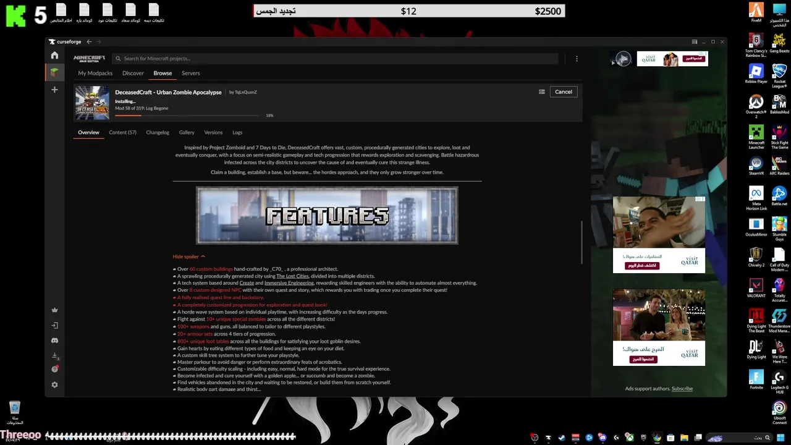Open FiveM desktop shortcut
Screen dimensions: 791x445
tap(756, 12)
